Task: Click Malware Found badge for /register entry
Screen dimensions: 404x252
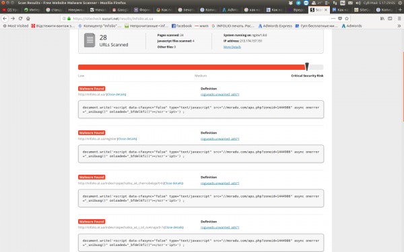Action: (92, 133)
